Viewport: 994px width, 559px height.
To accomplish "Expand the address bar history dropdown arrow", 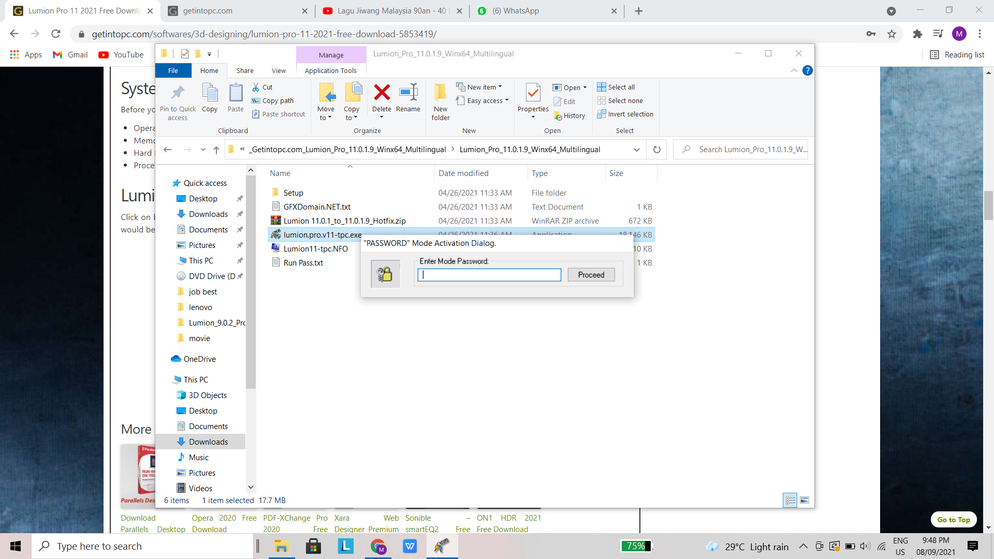I will pos(636,150).
